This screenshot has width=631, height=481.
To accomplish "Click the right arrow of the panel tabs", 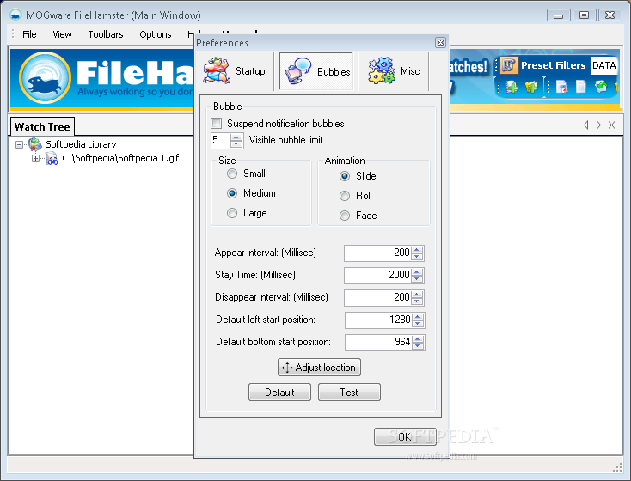I will tap(598, 125).
